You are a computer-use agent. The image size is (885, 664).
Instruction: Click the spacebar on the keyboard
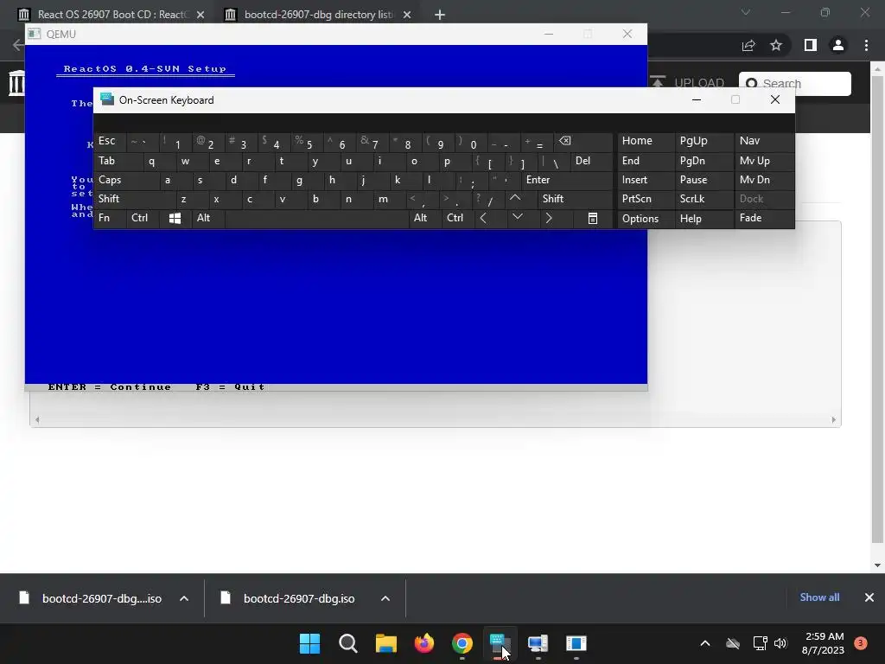pyautogui.click(x=316, y=218)
